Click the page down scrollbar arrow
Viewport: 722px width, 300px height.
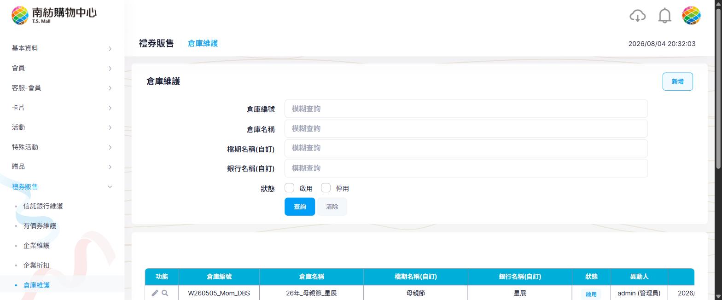[x=718, y=296]
